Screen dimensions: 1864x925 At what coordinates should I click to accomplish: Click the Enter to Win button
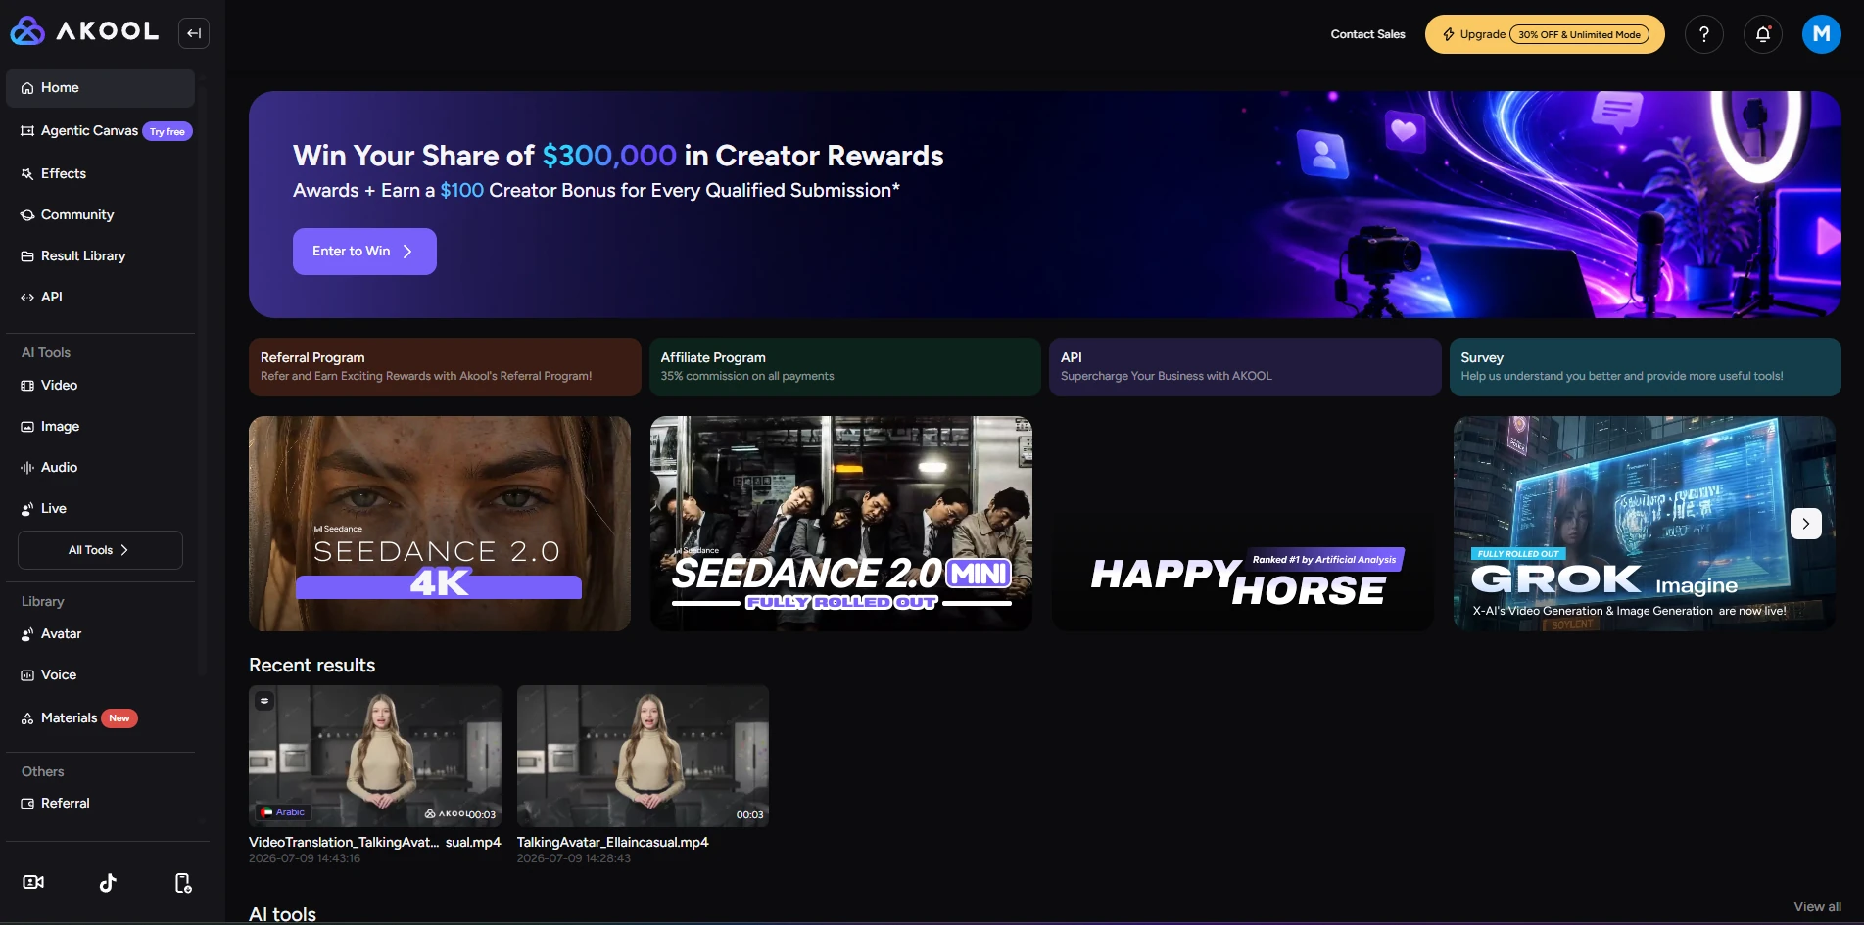pyautogui.click(x=364, y=252)
